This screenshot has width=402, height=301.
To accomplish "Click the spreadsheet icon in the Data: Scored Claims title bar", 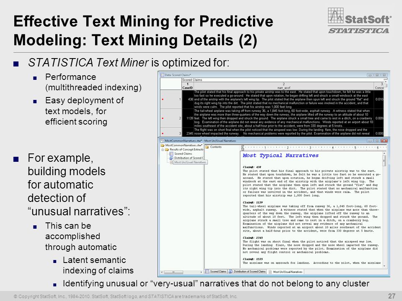I will [162, 75].
